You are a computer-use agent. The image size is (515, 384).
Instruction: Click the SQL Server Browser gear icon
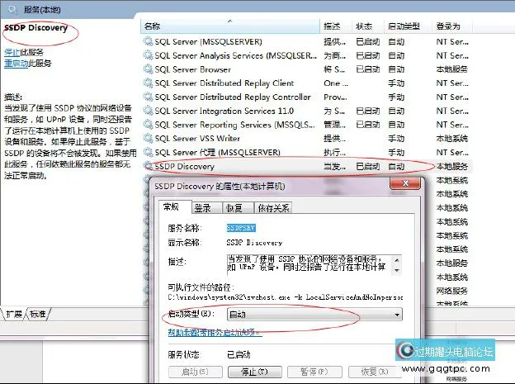148,69
